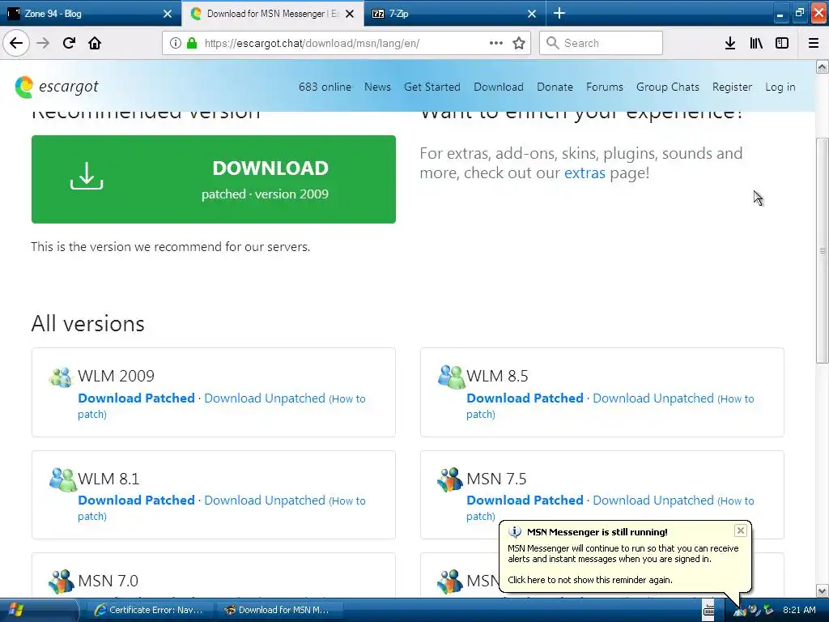Bookmark this page with the star
Image resolution: width=829 pixels, height=622 pixels.
519,43
